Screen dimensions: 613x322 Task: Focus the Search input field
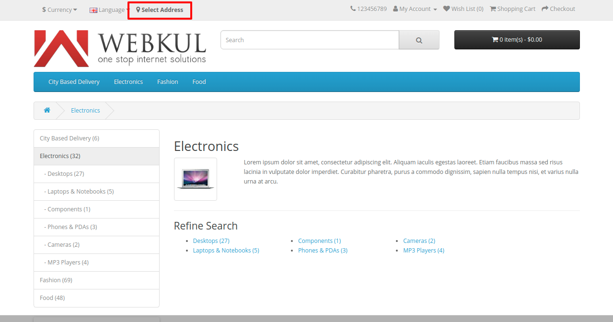point(310,40)
